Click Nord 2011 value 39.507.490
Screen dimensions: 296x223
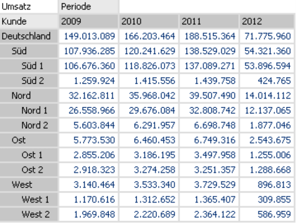[x=209, y=95]
